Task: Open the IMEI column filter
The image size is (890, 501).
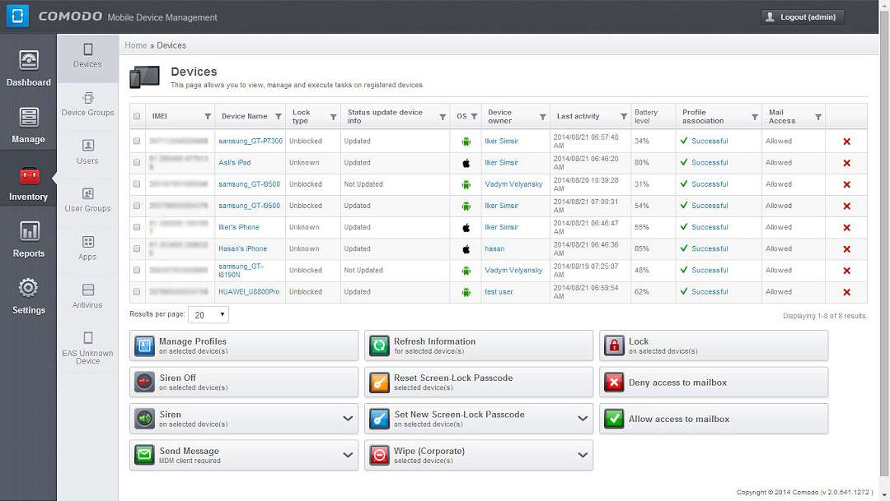Action: tap(208, 117)
